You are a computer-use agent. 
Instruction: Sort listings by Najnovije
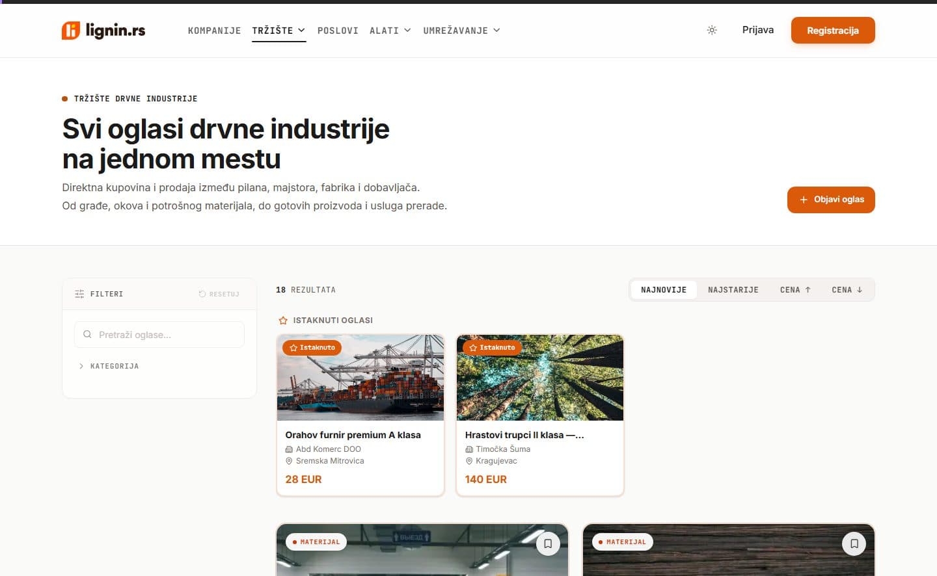[664, 290]
